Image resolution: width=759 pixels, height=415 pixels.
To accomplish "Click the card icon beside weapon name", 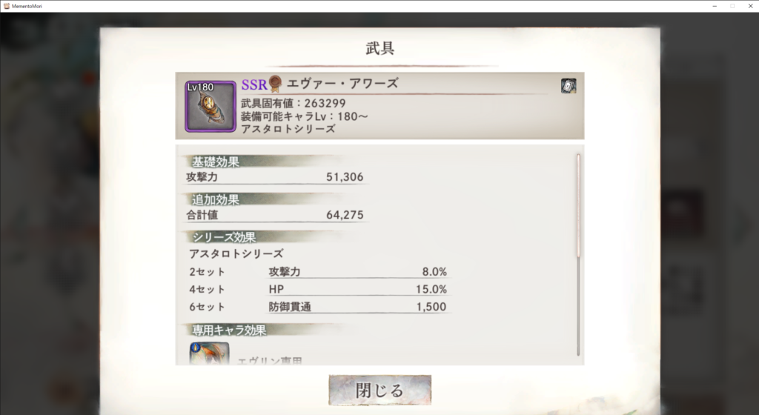I will click(569, 86).
